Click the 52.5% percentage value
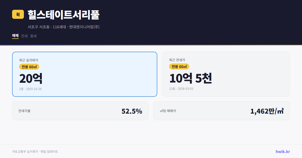 click(x=132, y=111)
